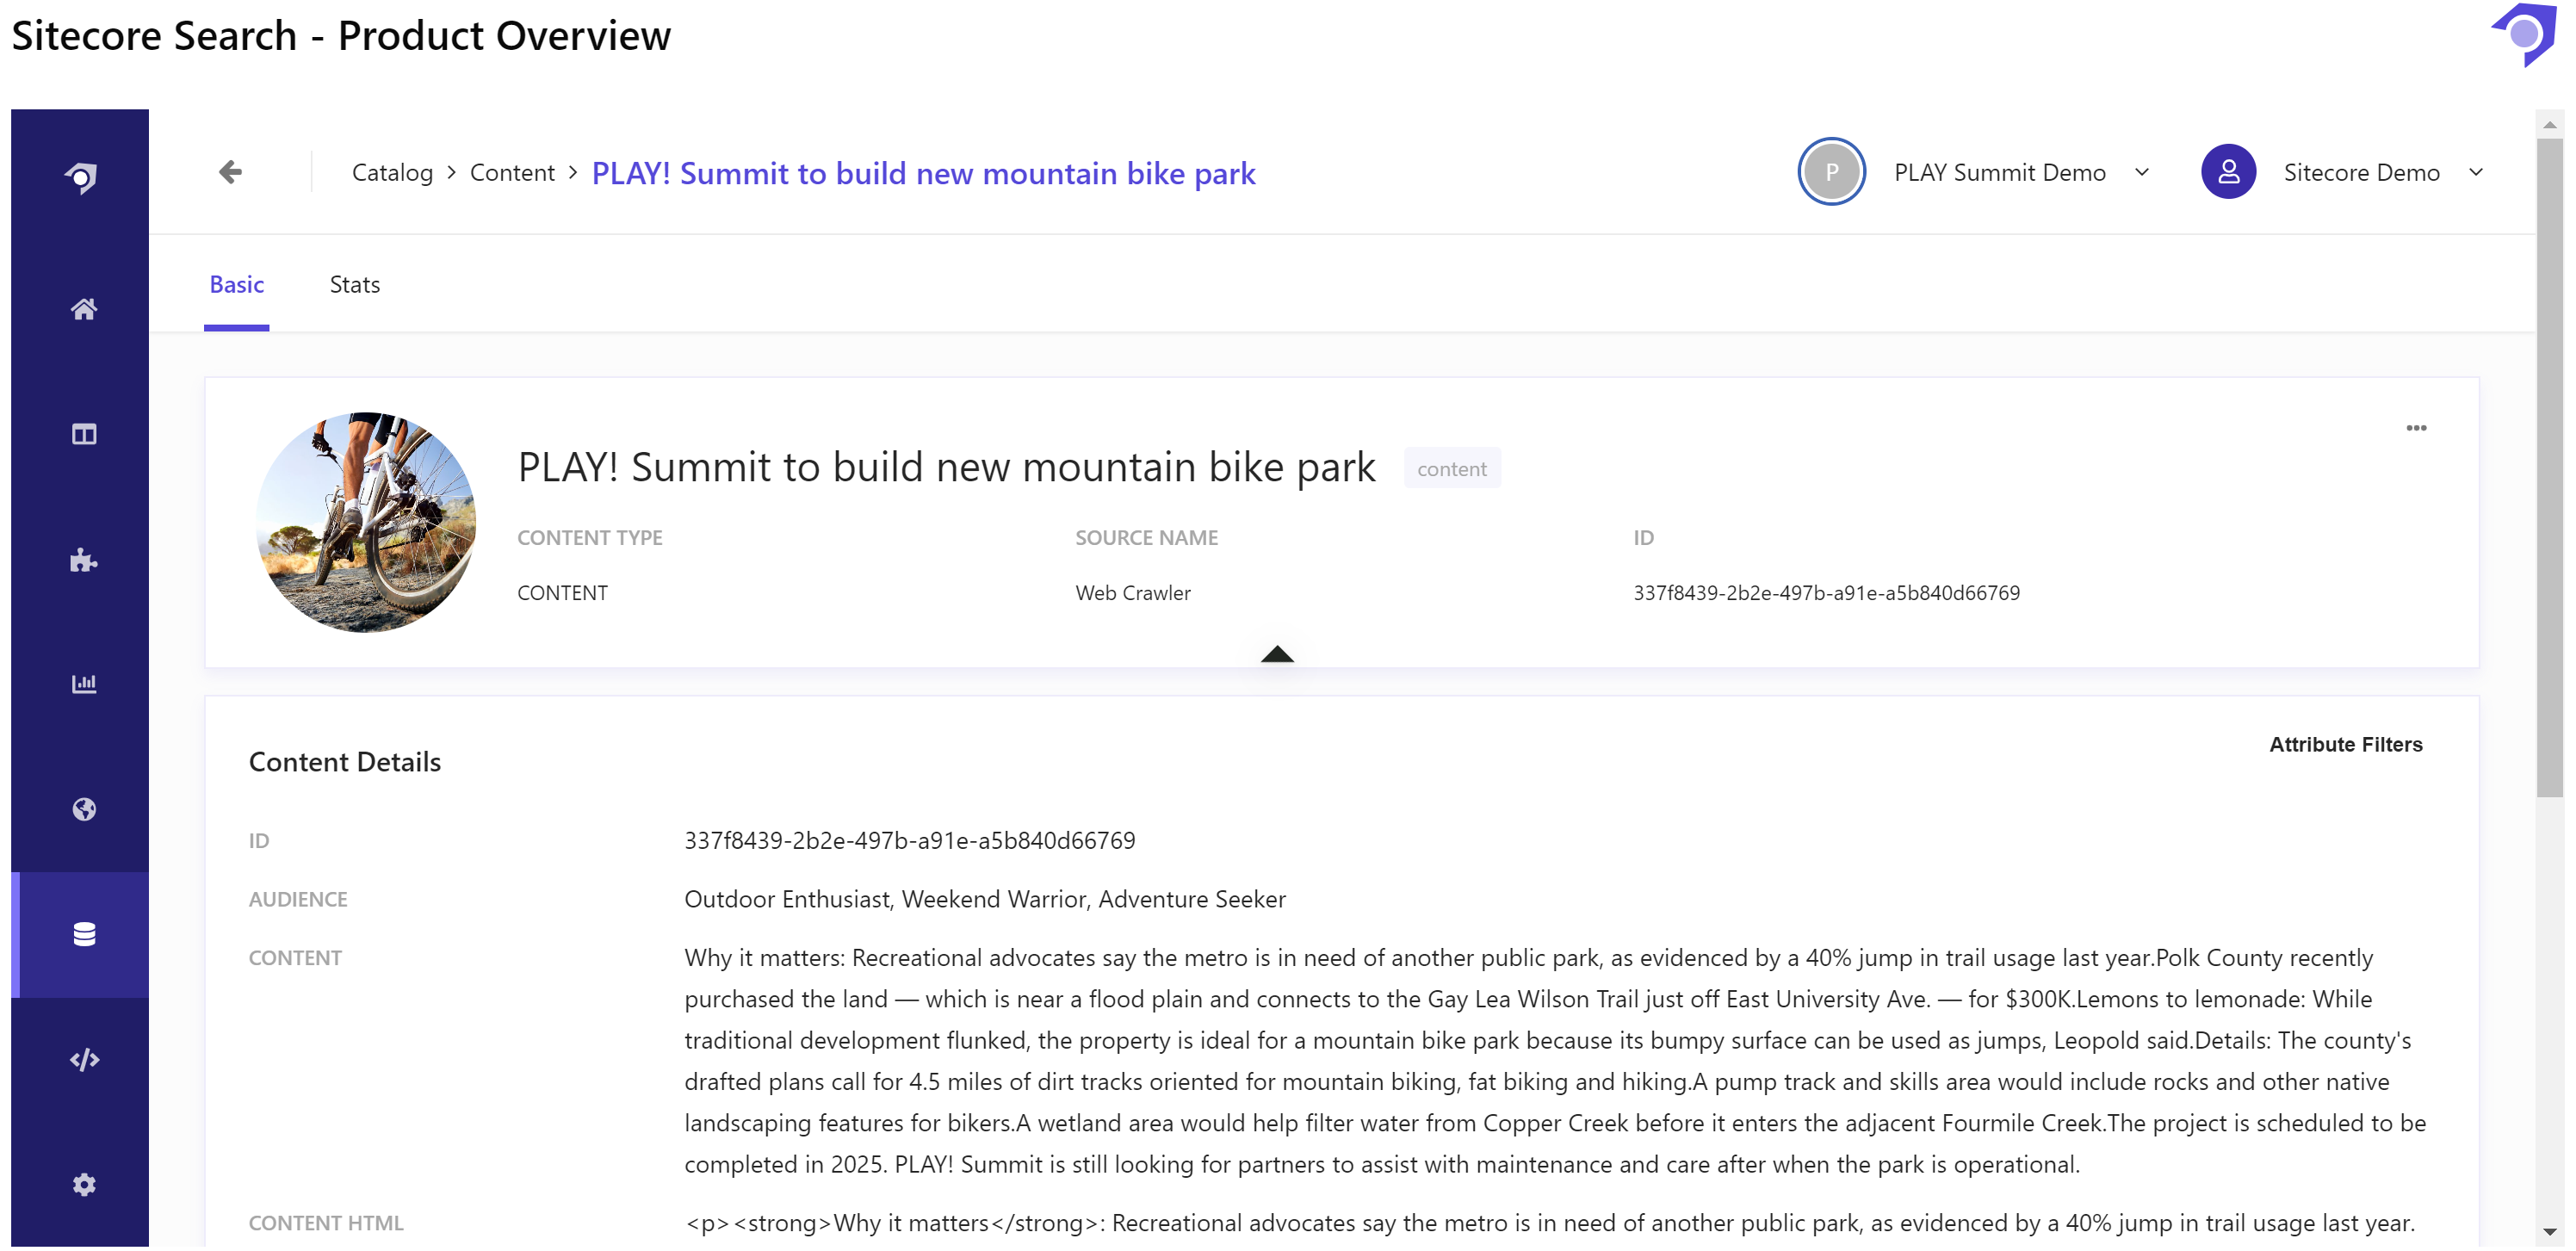The height and width of the screenshot is (1251, 2576).
Task: Open the layout pages icon in sidebar
Action: tap(84, 434)
